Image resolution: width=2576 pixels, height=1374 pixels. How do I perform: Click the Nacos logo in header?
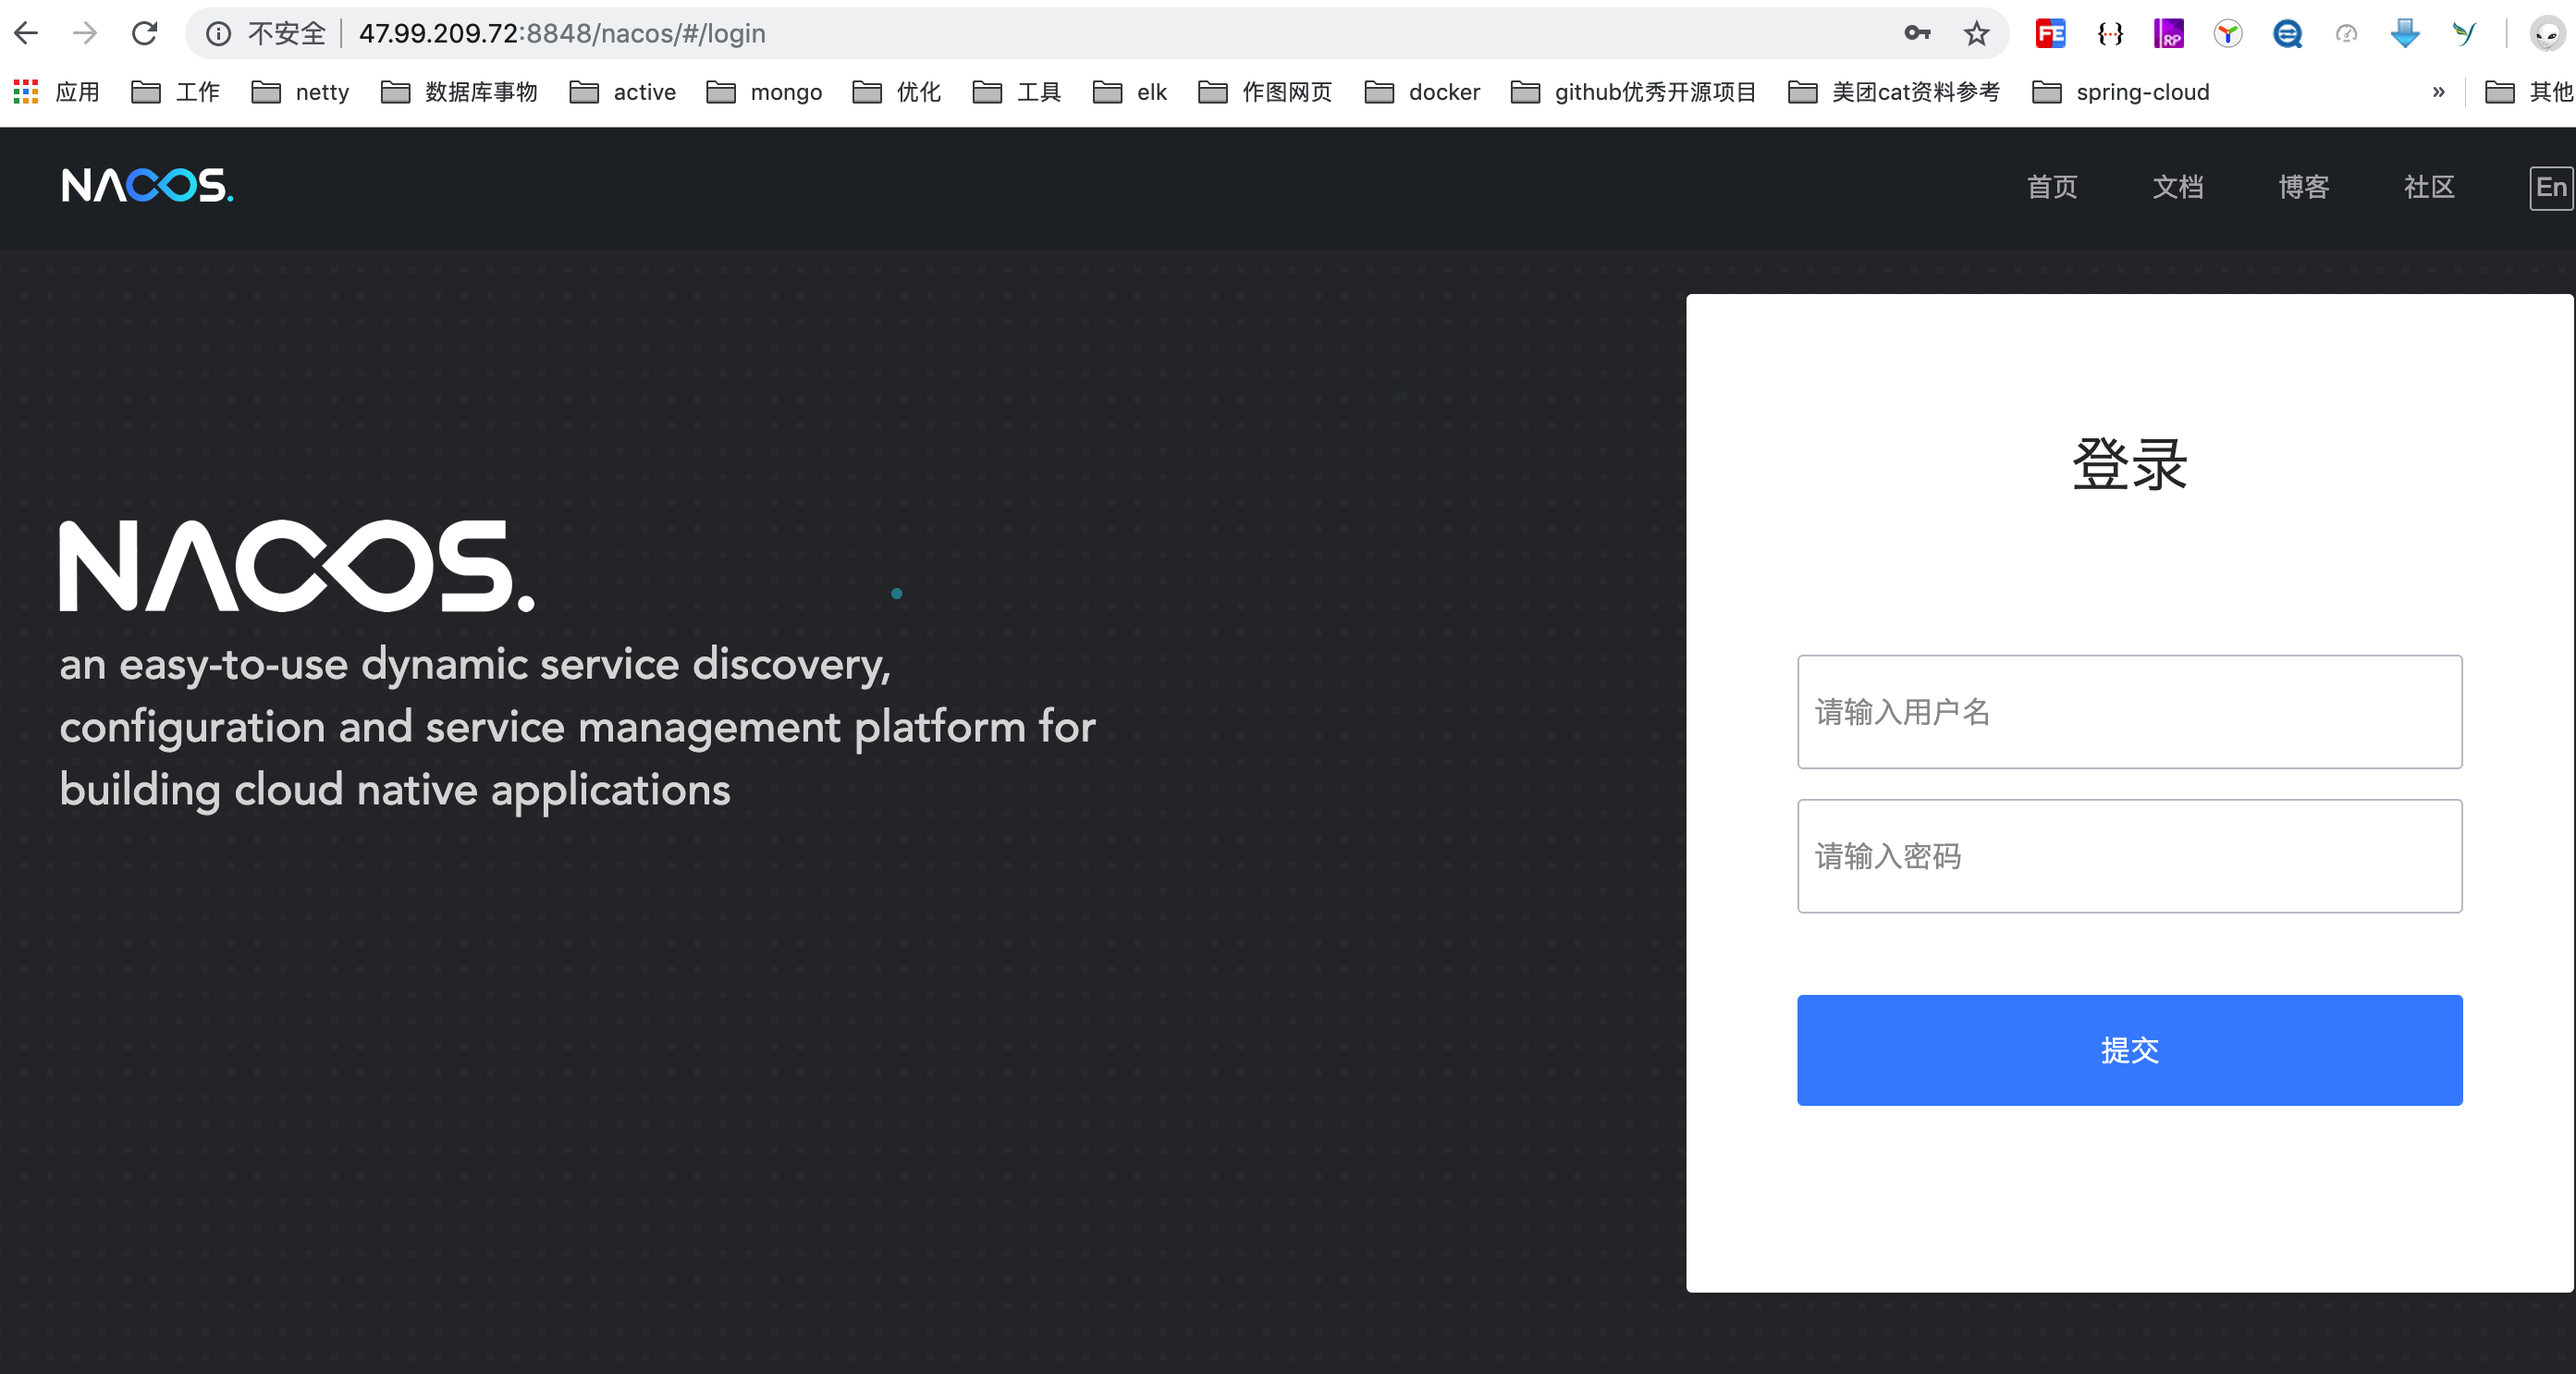[x=147, y=186]
